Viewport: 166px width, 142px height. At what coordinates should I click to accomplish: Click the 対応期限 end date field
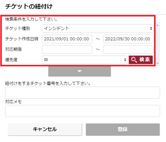point(128,49)
